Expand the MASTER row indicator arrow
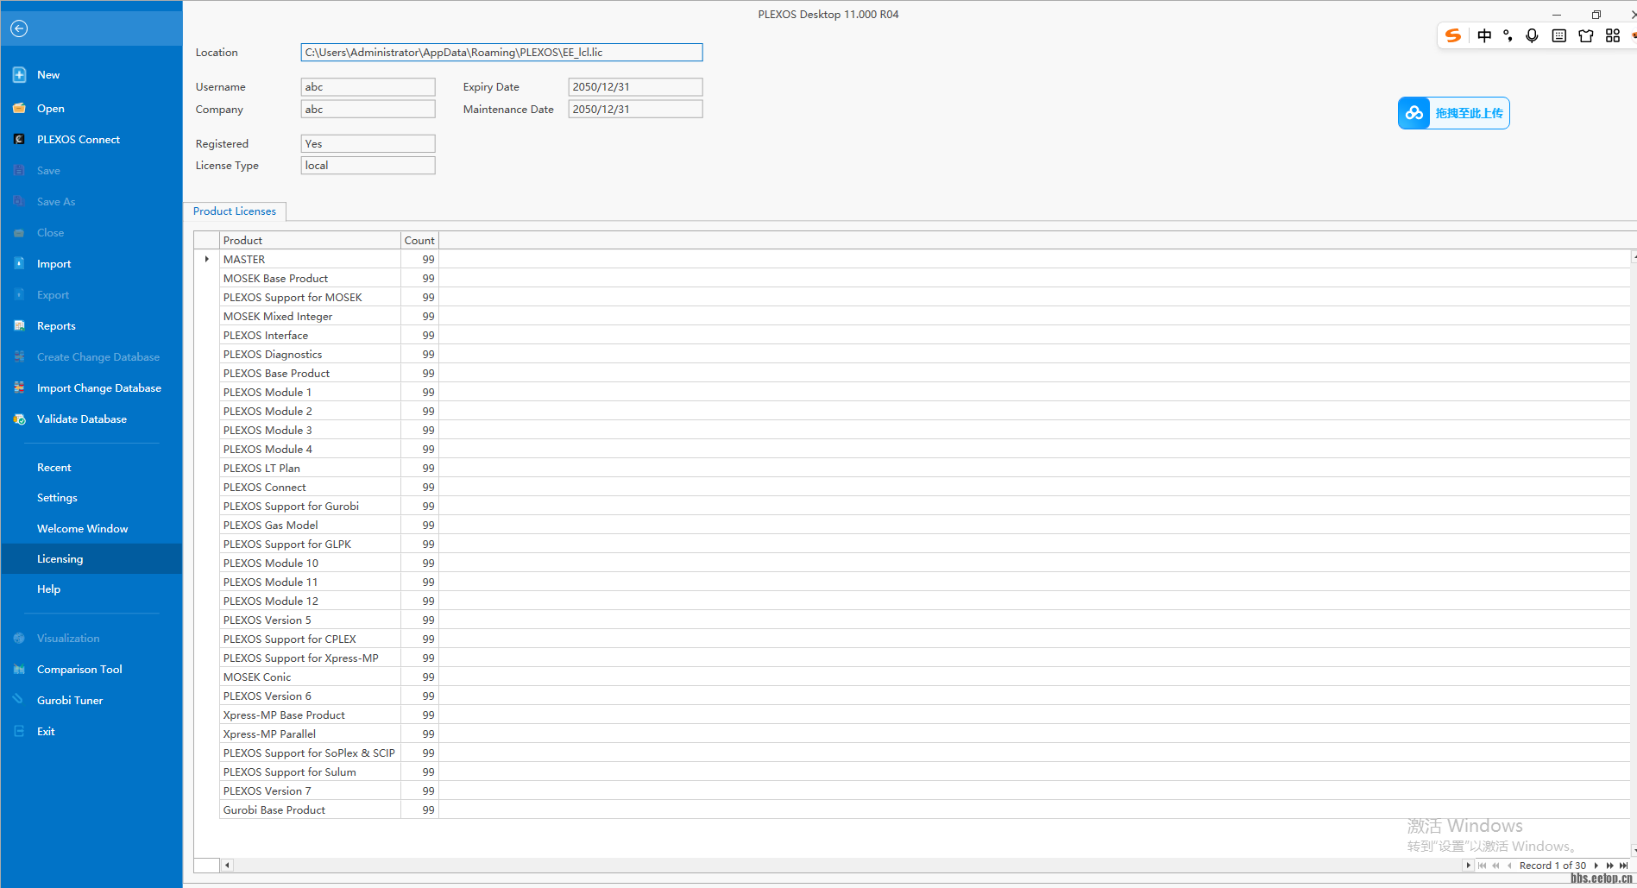 click(x=207, y=259)
